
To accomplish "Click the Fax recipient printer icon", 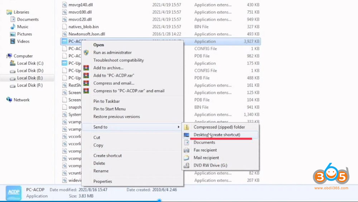I will click(x=187, y=150).
